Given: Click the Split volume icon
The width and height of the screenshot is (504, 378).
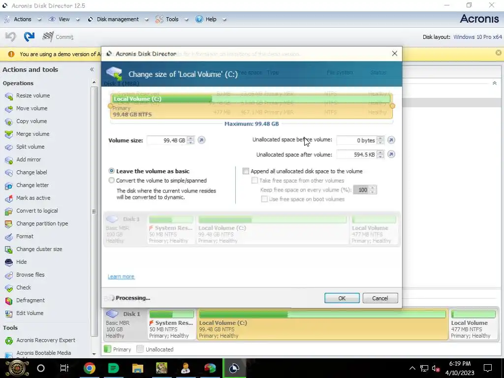Looking at the screenshot, I should click(9, 147).
